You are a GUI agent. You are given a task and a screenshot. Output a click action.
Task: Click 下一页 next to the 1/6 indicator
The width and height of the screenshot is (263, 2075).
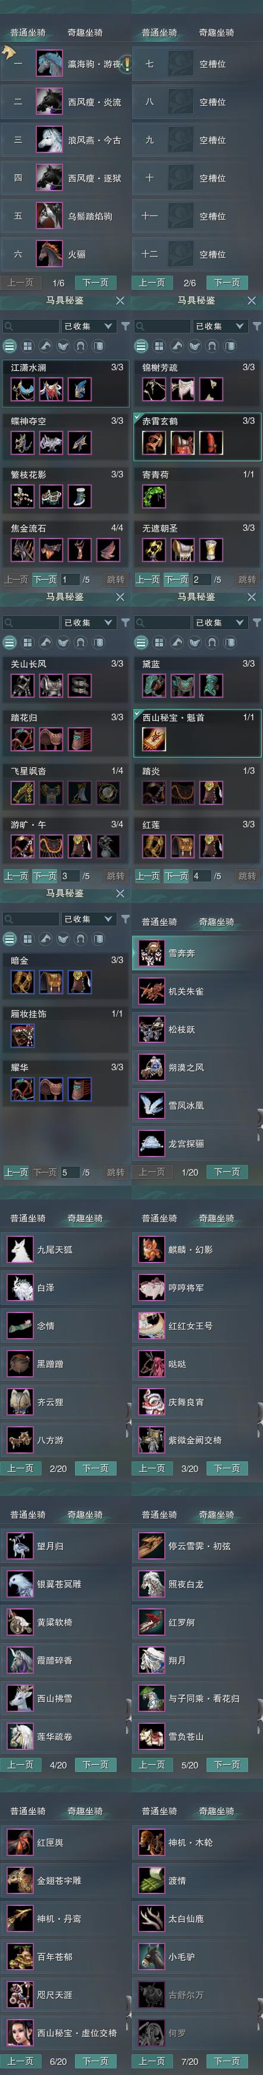(96, 283)
